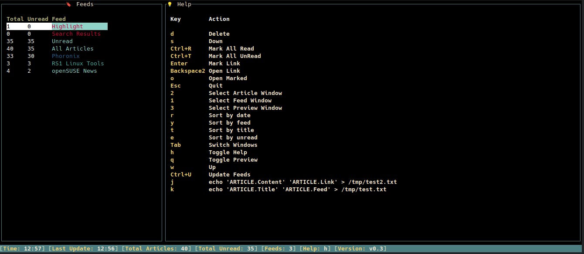The image size is (584, 254).
Task: Click the Mark All Read help entry
Action: point(231,49)
